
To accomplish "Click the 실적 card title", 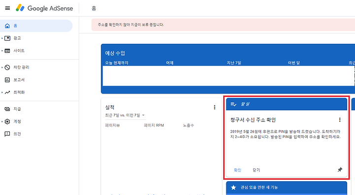I will (110, 107).
